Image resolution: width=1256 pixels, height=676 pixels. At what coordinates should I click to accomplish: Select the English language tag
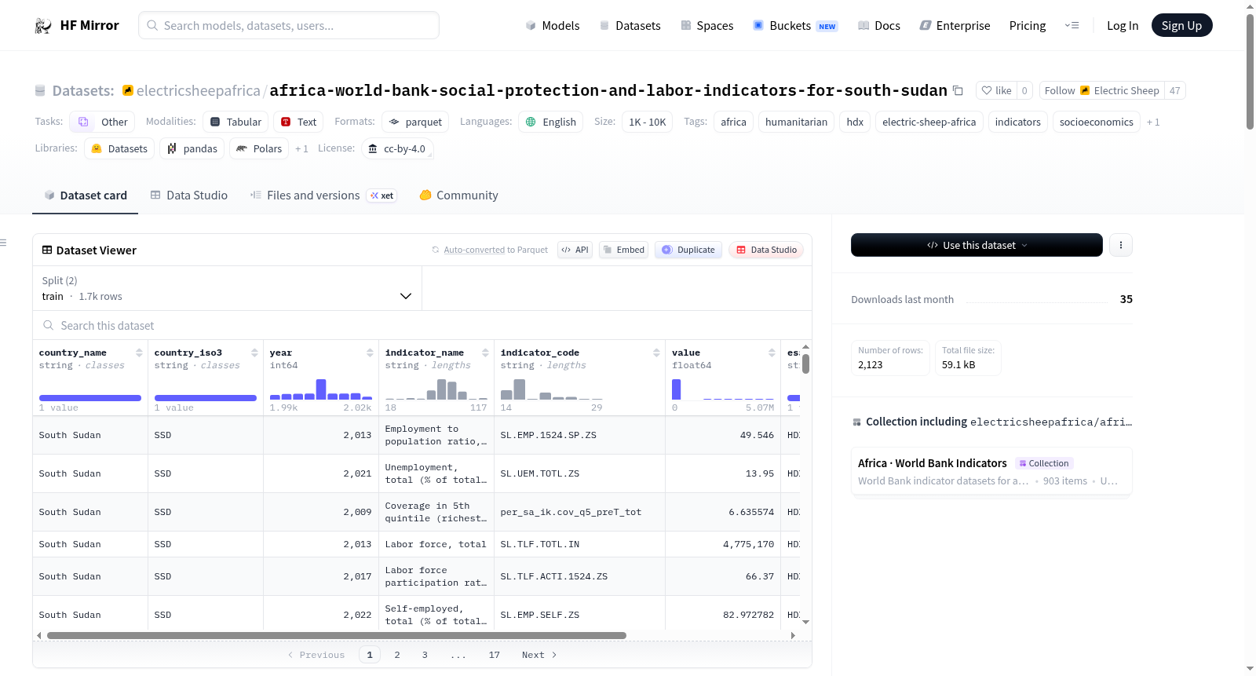tap(550, 122)
